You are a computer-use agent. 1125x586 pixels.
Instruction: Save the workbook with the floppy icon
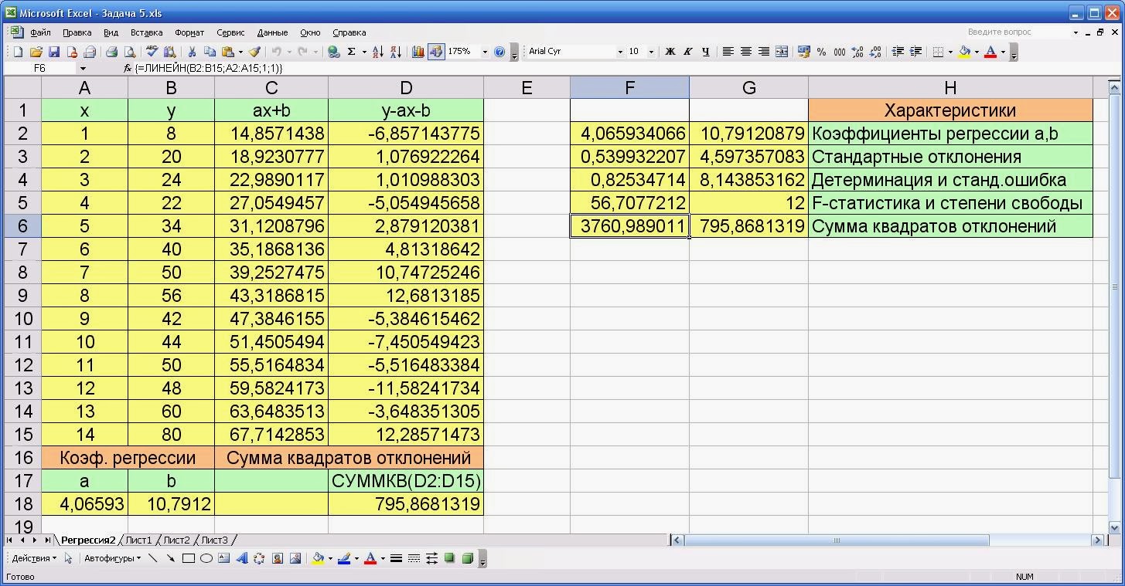(x=53, y=52)
